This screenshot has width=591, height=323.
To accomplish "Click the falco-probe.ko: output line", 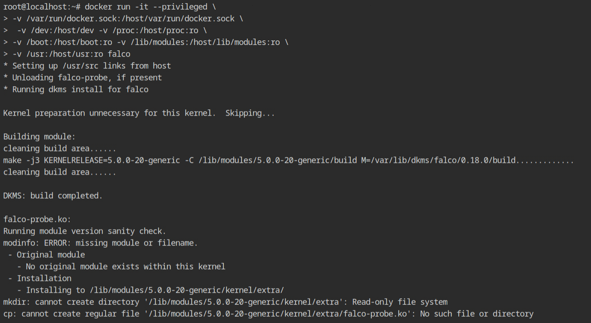I will pyautogui.click(x=37, y=219).
